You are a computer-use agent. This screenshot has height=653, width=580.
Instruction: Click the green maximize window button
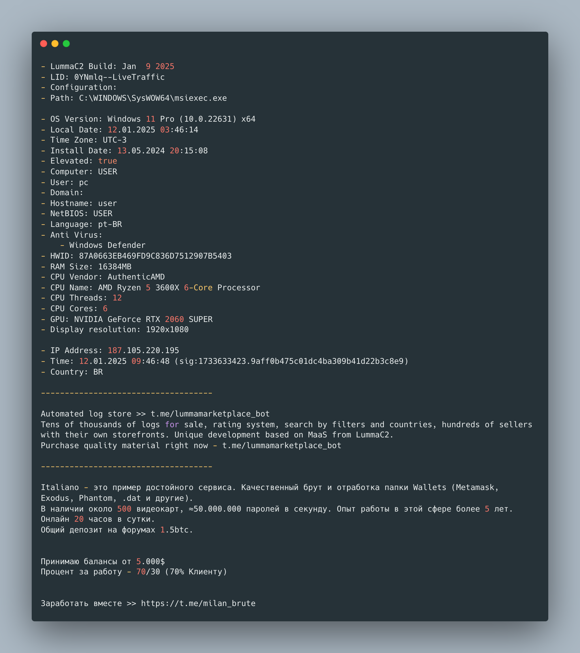click(66, 44)
